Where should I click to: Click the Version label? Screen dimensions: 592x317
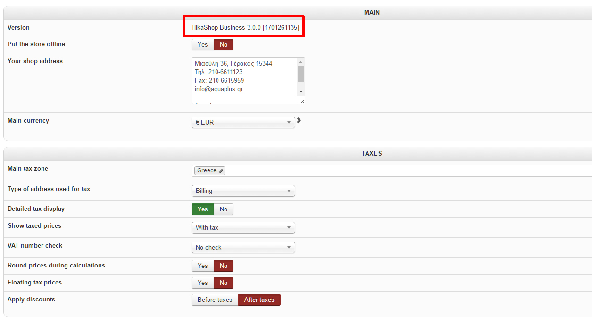click(18, 28)
